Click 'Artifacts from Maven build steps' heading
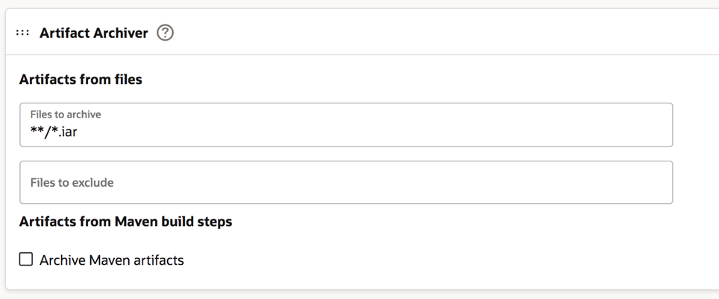 point(125,222)
